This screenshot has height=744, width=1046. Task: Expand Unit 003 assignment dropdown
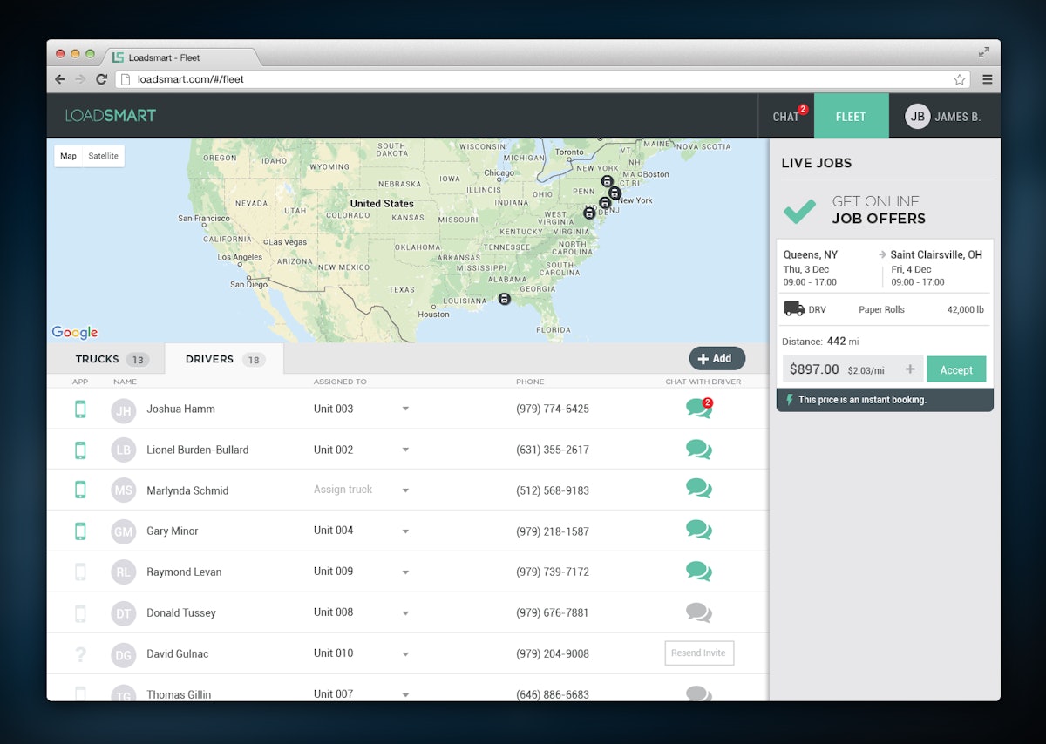pos(405,409)
